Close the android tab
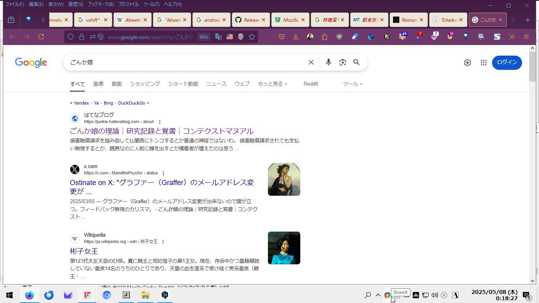Screen dimensions: 539x303 click(x=224, y=20)
